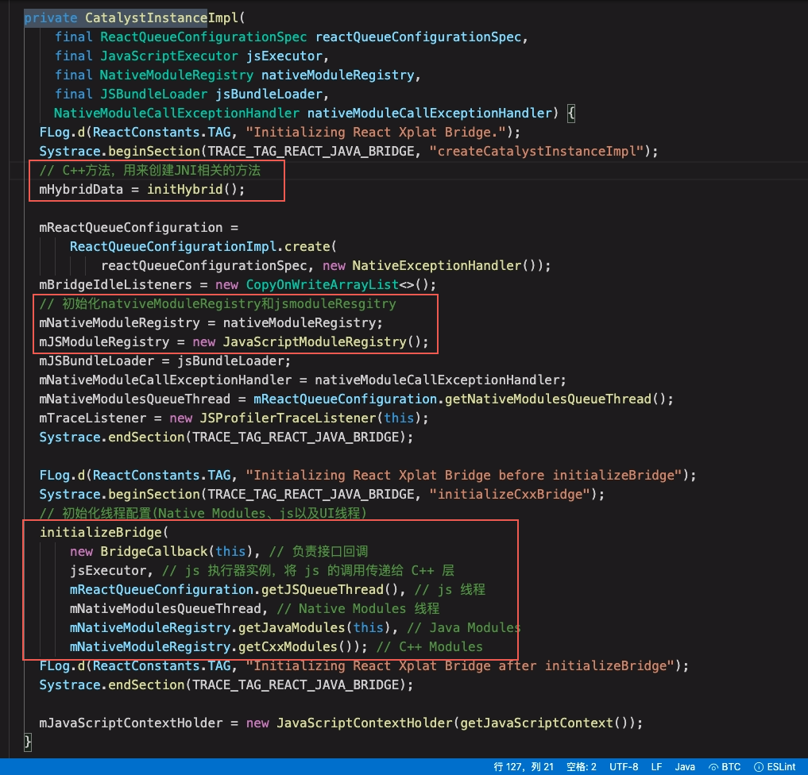Screen dimensions: 808x775
Task: Open the Java language mode picker
Action: (685, 766)
